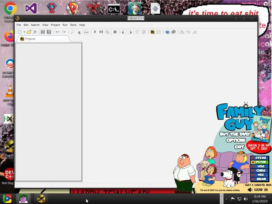
Task: Open the File menu
Action: [19, 25]
